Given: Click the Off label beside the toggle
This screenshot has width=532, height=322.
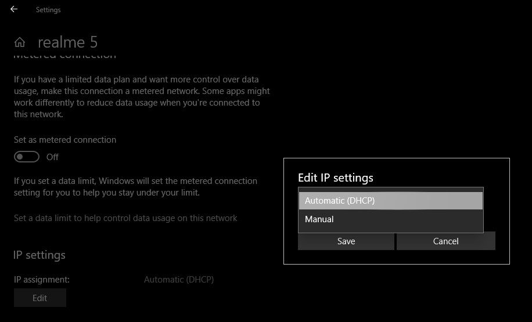Looking at the screenshot, I should click(x=52, y=157).
